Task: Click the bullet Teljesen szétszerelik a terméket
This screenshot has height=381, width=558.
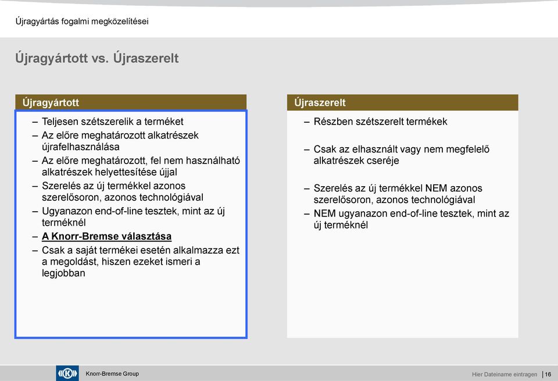Action: [x=112, y=122]
